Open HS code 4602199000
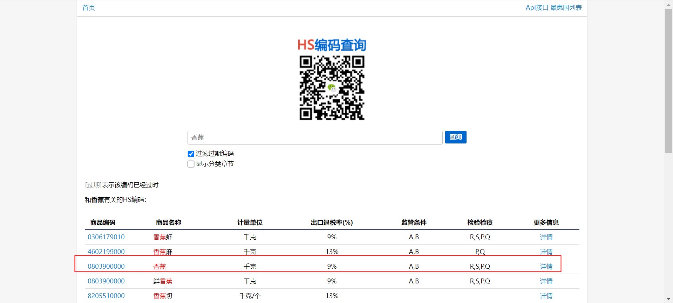Viewport: 673px width, 303px height. coord(106,252)
